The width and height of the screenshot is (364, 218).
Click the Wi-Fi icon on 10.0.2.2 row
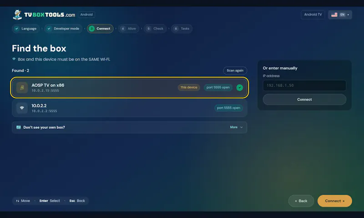click(x=22, y=108)
